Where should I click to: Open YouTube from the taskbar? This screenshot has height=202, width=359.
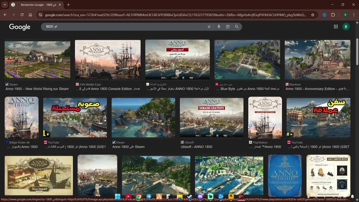[x=128, y=196]
